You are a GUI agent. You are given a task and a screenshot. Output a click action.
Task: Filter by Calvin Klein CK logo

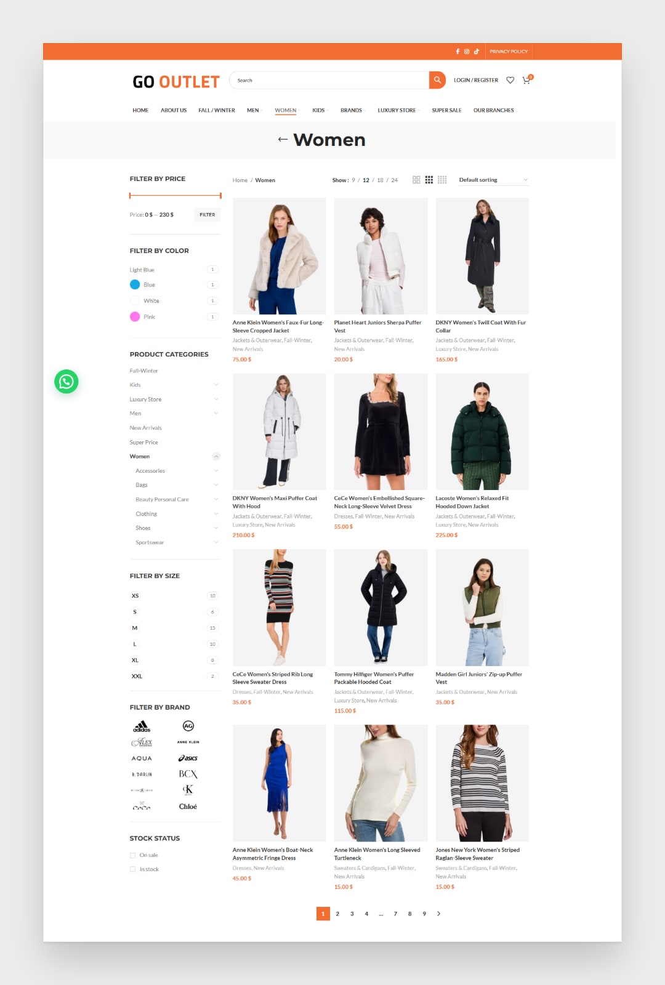188,790
